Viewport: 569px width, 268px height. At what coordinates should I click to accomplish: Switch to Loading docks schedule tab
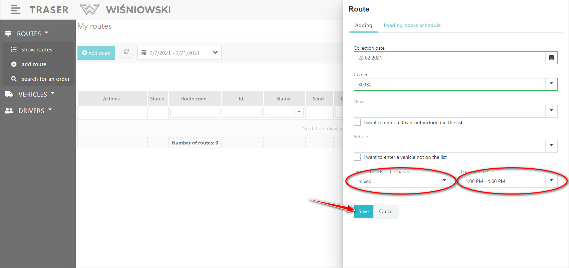(412, 25)
